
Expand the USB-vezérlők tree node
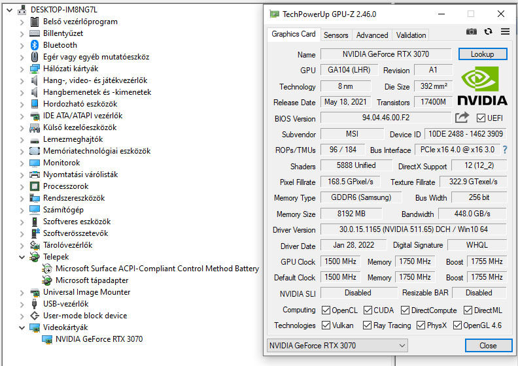[22, 305]
